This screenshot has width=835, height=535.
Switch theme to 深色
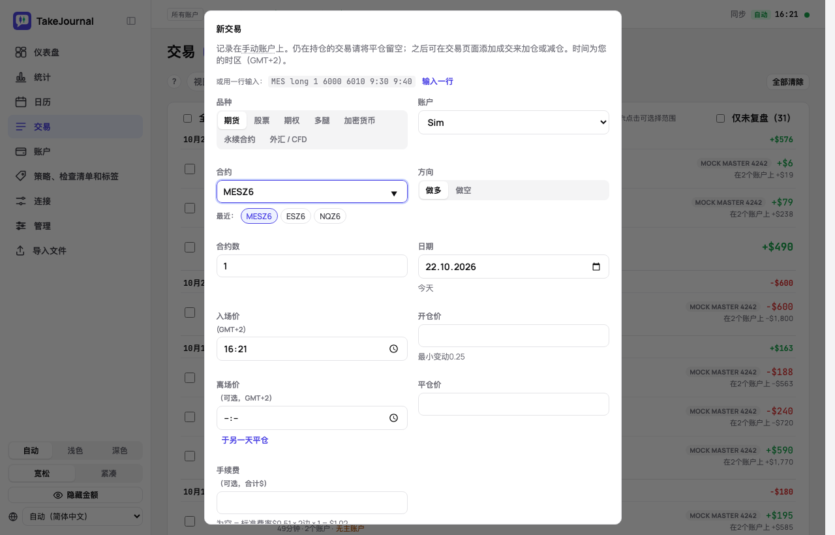coord(119,451)
